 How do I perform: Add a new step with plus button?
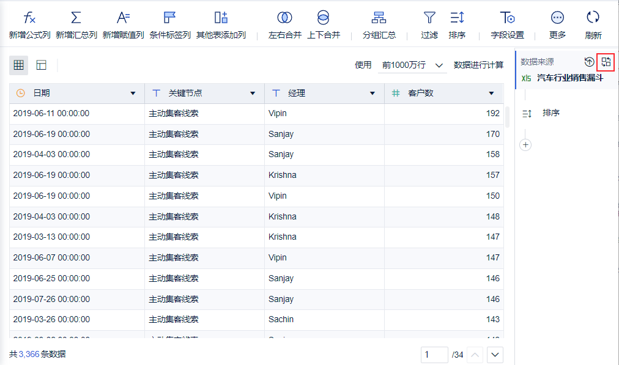click(x=525, y=145)
